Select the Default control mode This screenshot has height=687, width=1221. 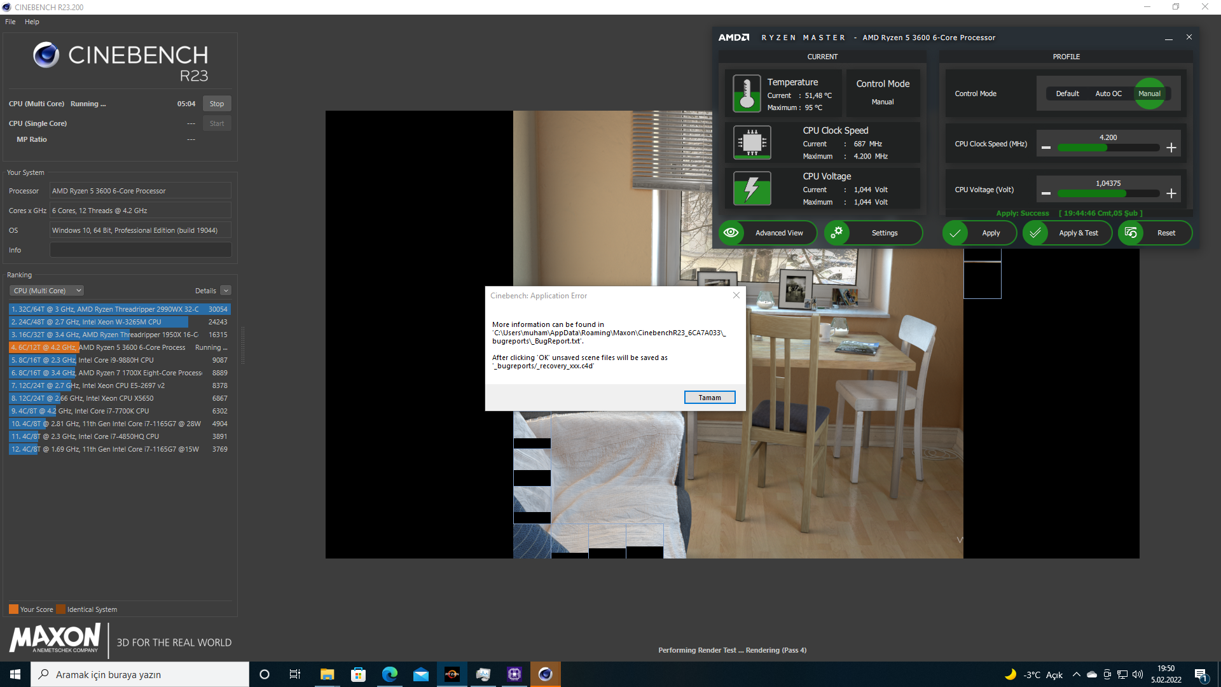(x=1067, y=94)
